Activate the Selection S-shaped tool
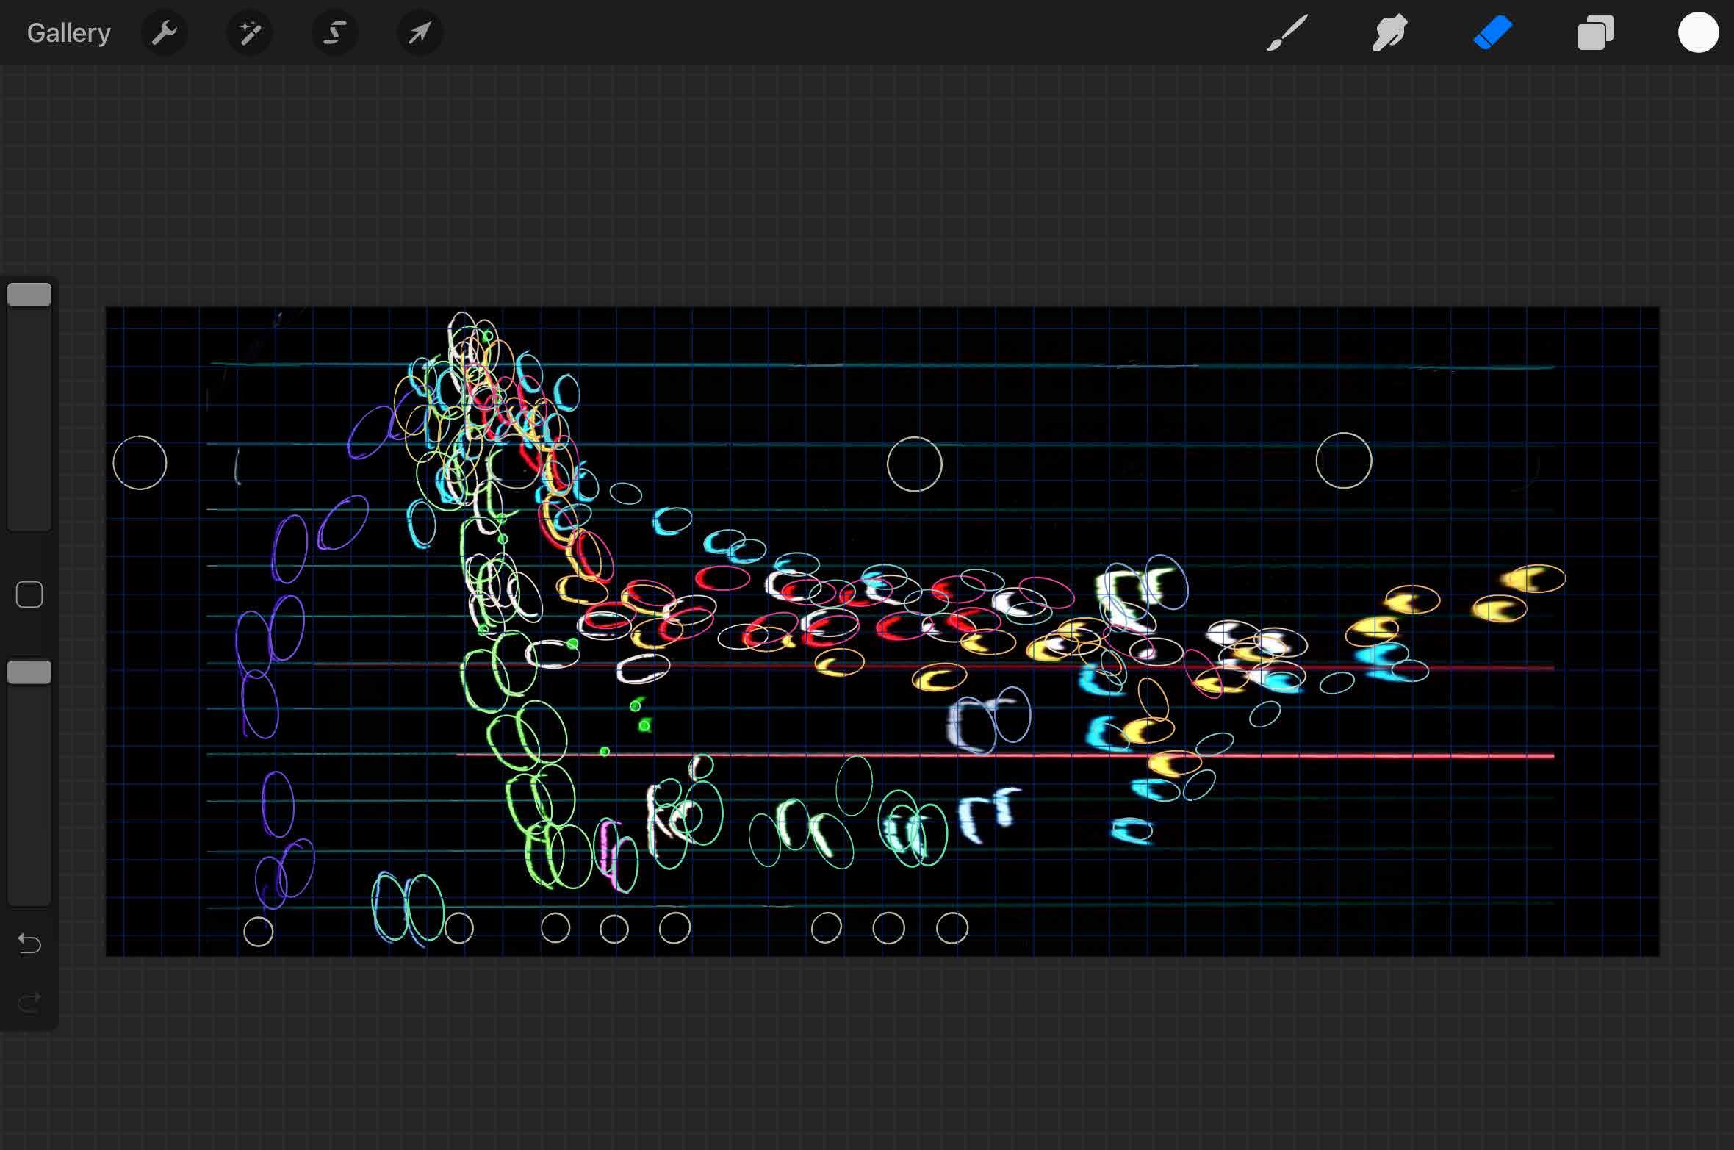The height and width of the screenshot is (1150, 1734). pos(335,33)
